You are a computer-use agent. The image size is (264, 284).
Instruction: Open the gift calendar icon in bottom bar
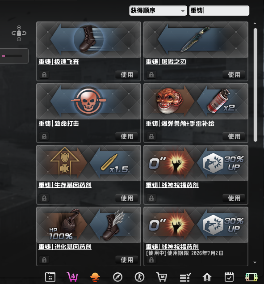pos(50,277)
